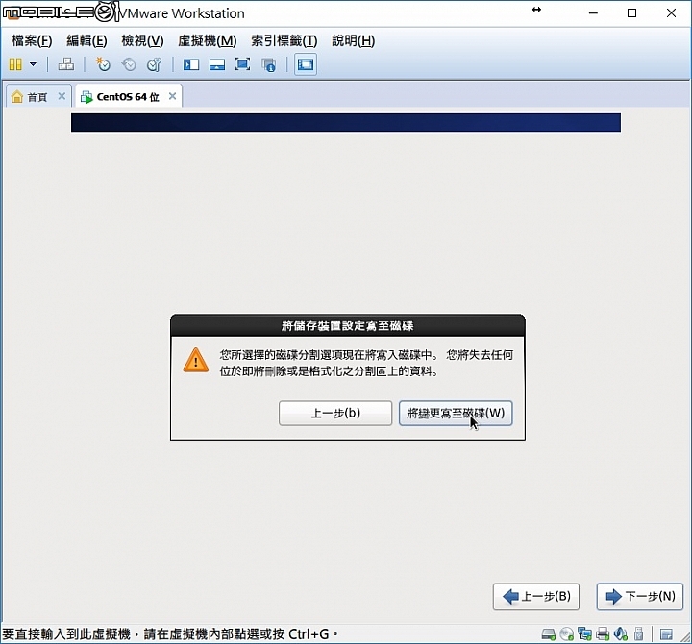Open the 檔案(F) menu
The width and height of the screenshot is (692, 644).
point(32,40)
